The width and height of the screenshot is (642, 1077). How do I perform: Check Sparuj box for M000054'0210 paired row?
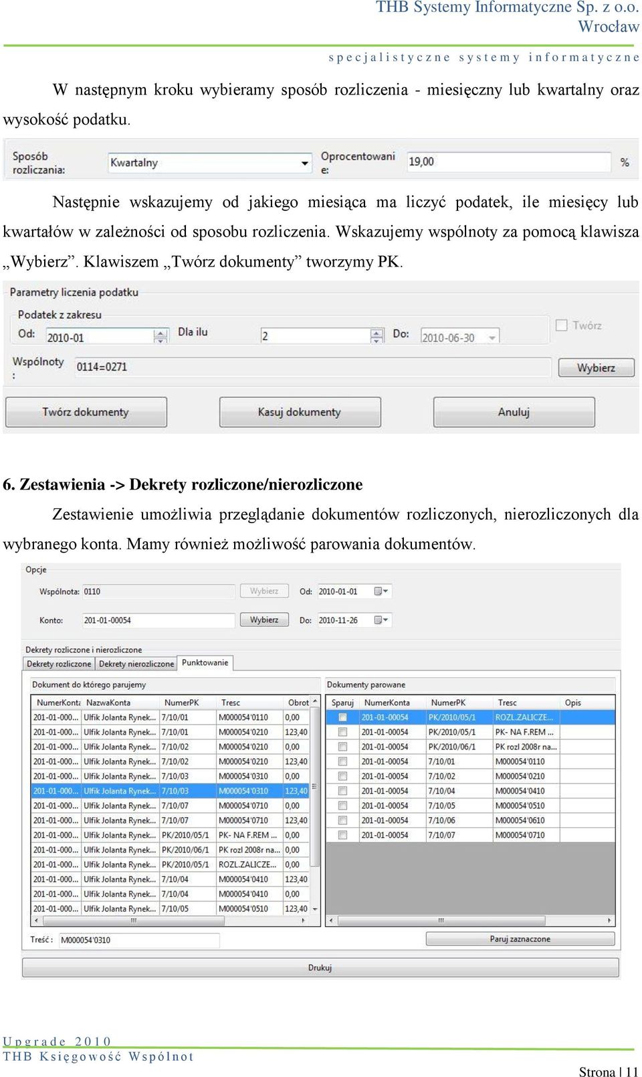point(342,776)
